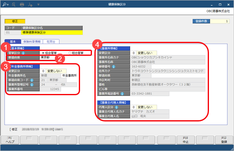Image resolution: width=234 pixels, height=151 pixels.
Task: Click 事業所名称 field OBC商事株式会社
Action: 167,62
